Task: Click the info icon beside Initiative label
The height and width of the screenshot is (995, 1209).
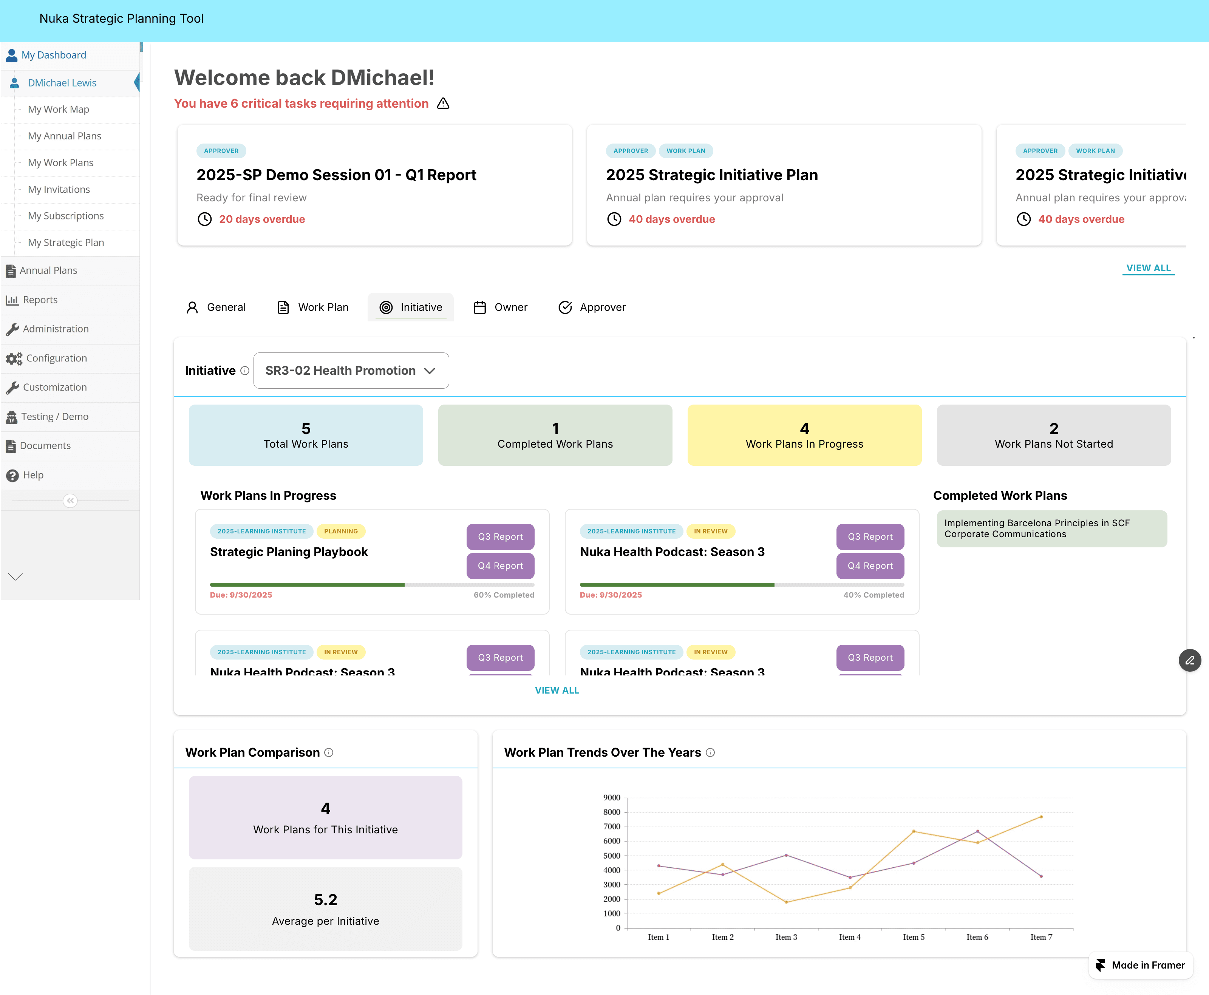Action: [x=245, y=371]
